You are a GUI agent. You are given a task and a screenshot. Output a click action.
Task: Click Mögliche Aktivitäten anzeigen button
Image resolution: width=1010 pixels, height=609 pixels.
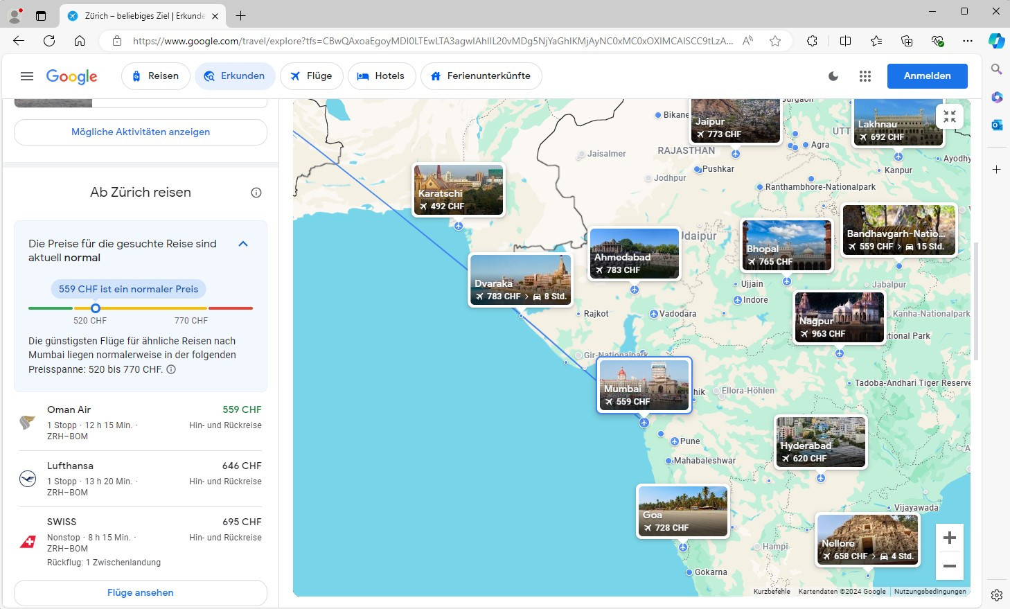click(141, 132)
